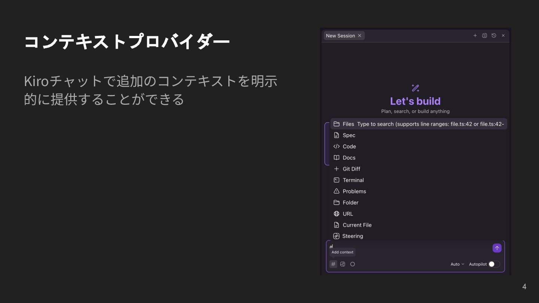Screen dimensions: 539x303
Task: Choose Steering from the context list
Action: [419, 236]
